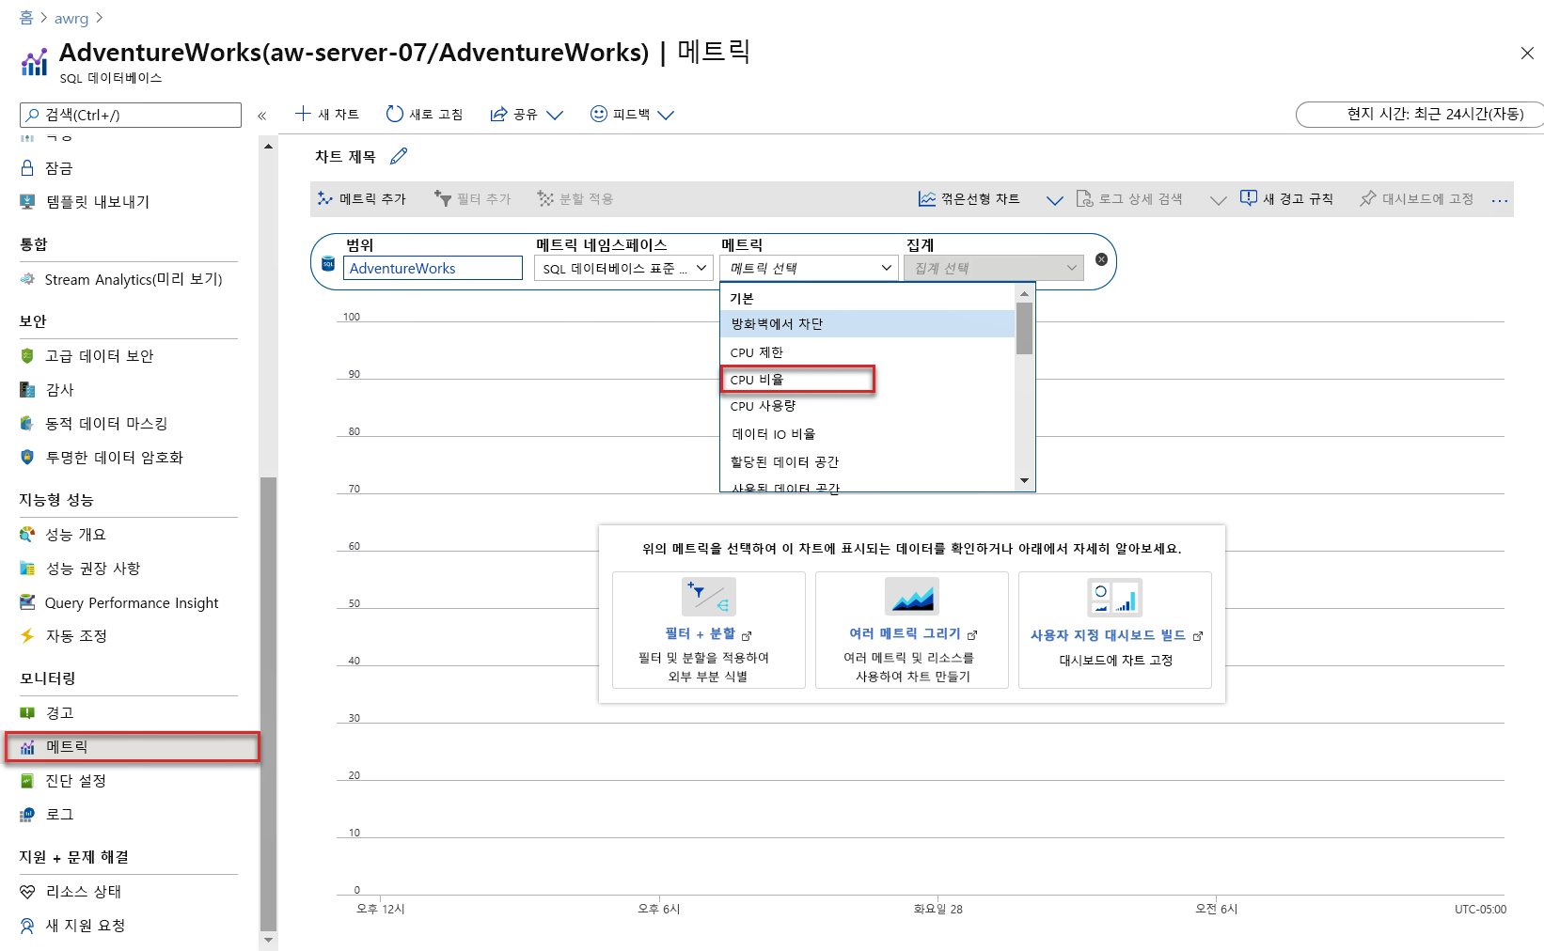Image resolution: width=1544 pixels, height=951 pixels.
Task: Click the 고급 데이터 보안 shield icon
Action: (27, 355)
